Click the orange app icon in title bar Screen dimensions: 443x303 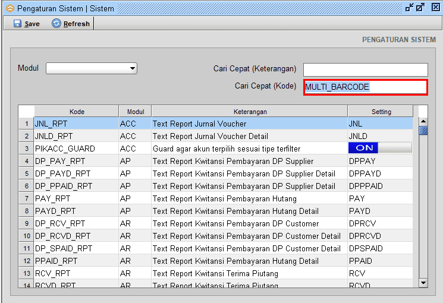coord(10,8)
